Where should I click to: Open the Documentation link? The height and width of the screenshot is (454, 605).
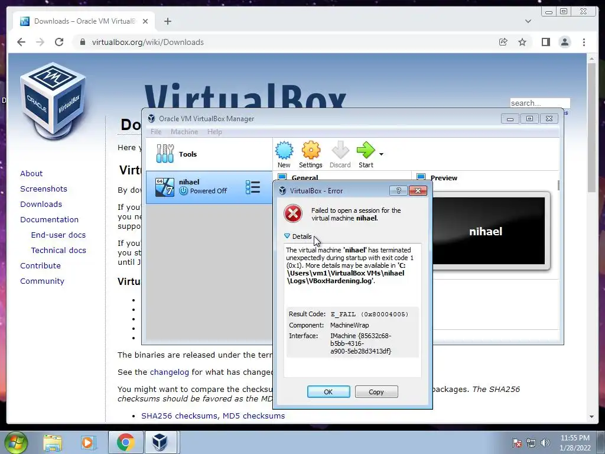50,219
